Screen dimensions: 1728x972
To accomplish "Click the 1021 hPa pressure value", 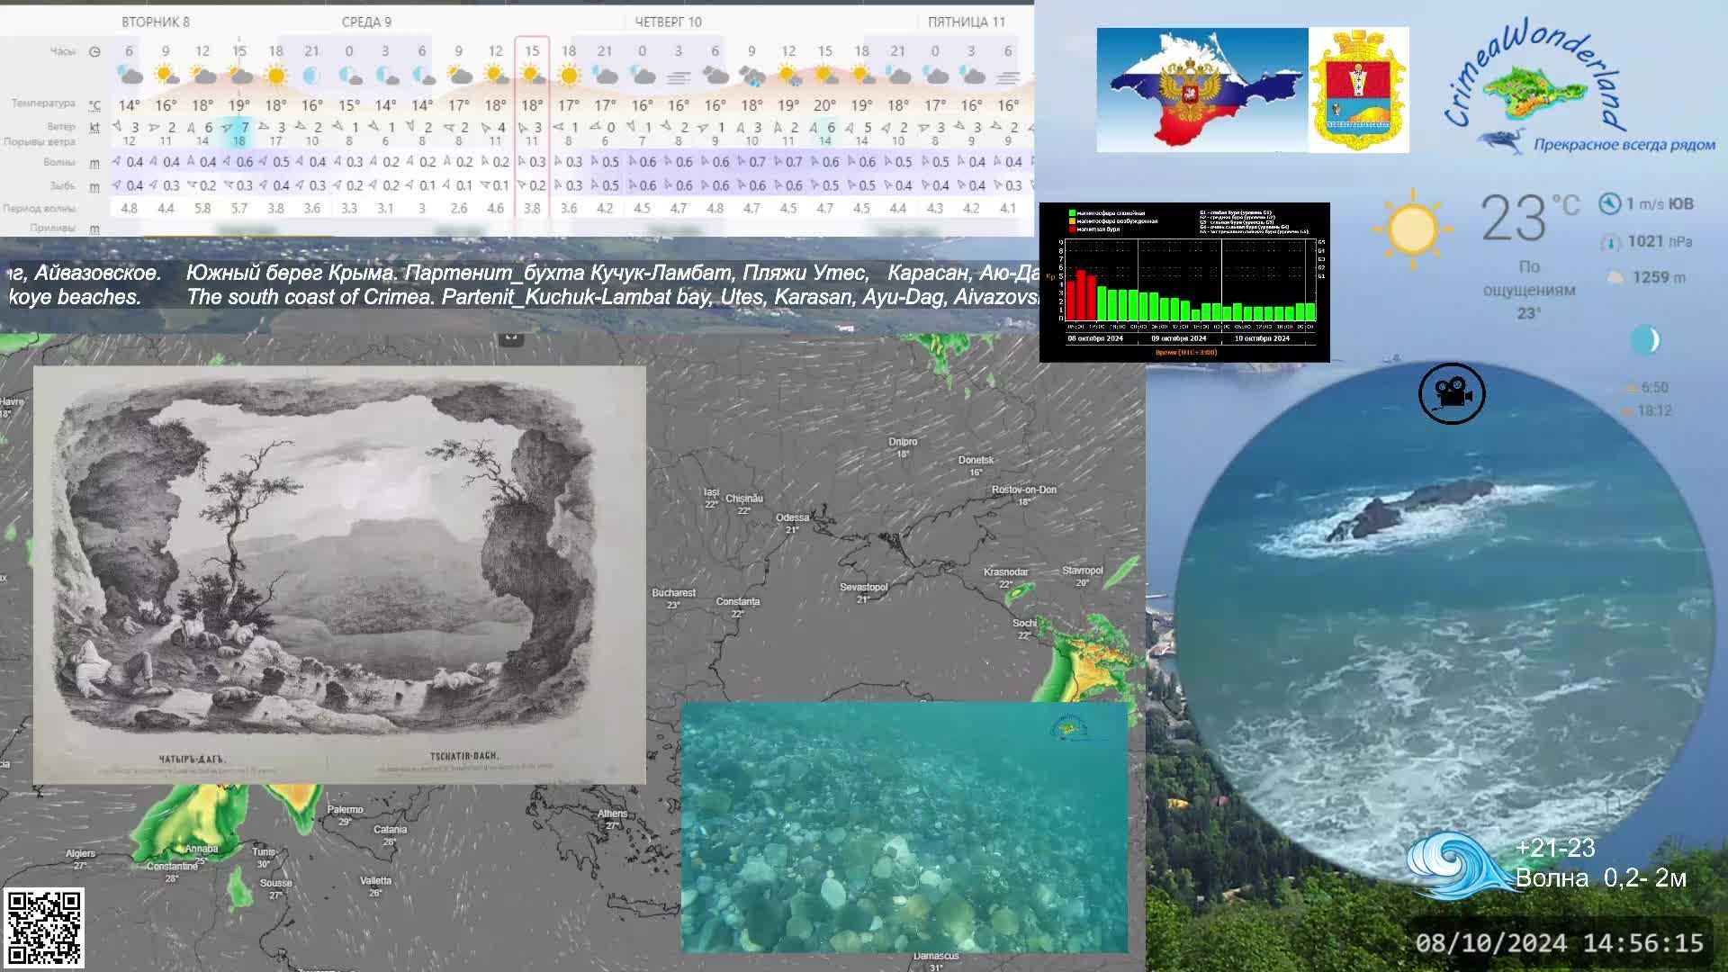I will coord(1660,241).
